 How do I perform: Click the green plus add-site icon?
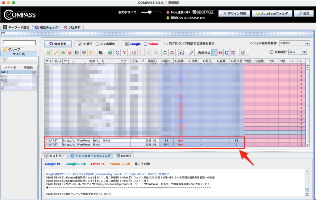(x=49, y=52)
